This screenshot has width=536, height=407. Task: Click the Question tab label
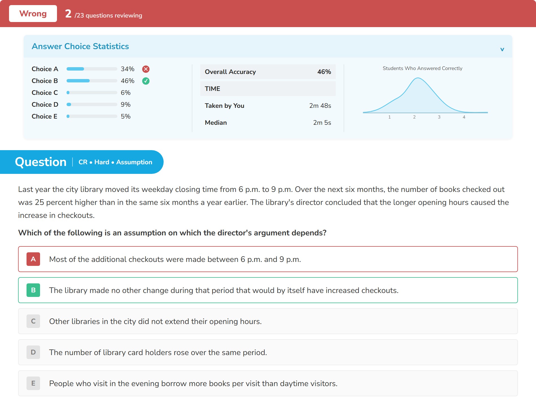tap(41, 162)
